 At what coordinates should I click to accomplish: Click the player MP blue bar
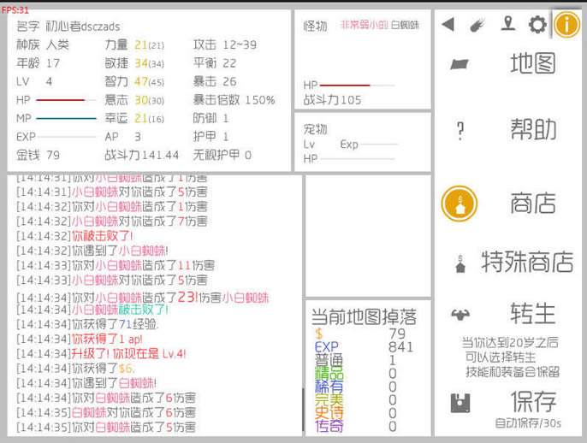pos(66,119)
